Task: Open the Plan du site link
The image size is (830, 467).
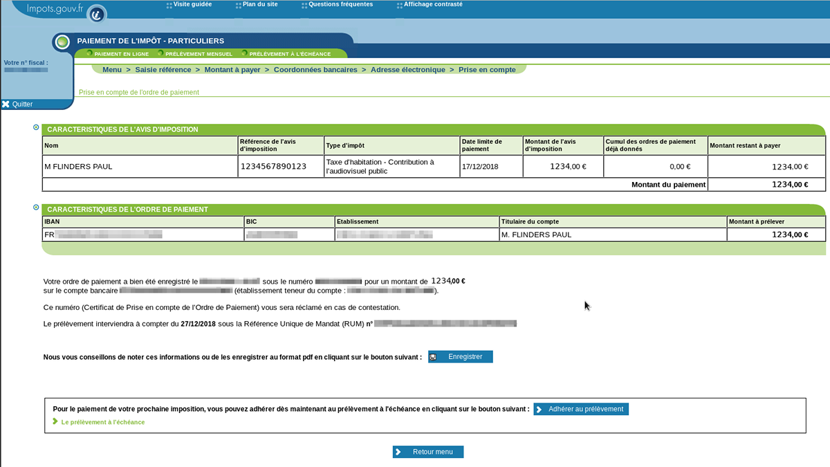Action: (x=259, y=4)
